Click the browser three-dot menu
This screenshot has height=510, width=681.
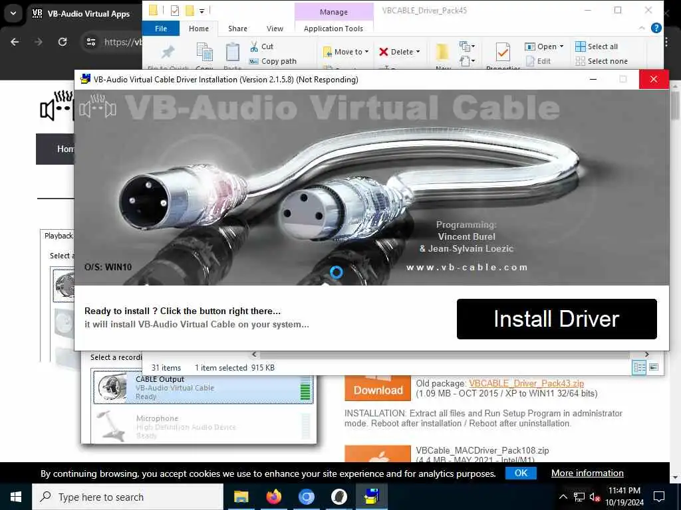[666, 42]
